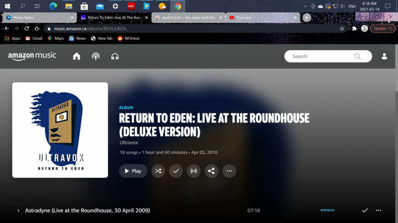Open the library headphones icon

115,57
